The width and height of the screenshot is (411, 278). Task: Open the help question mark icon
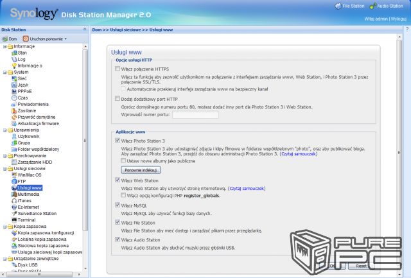coord(407,30)
